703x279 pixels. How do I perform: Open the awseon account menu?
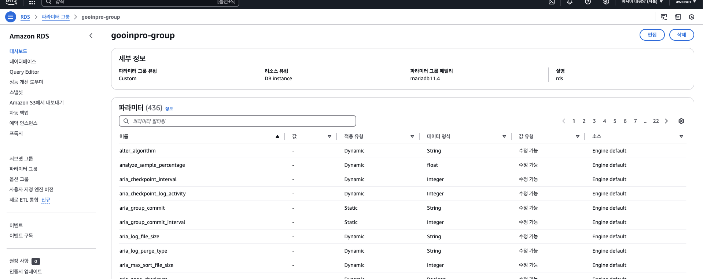(686, 2)
